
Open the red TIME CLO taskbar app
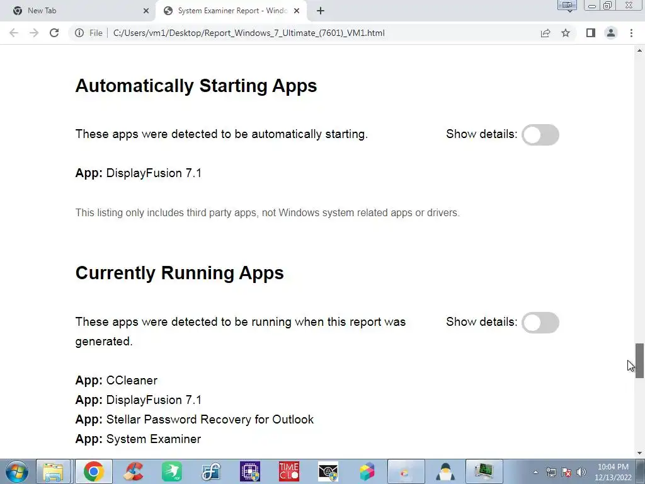coord(289,471)
